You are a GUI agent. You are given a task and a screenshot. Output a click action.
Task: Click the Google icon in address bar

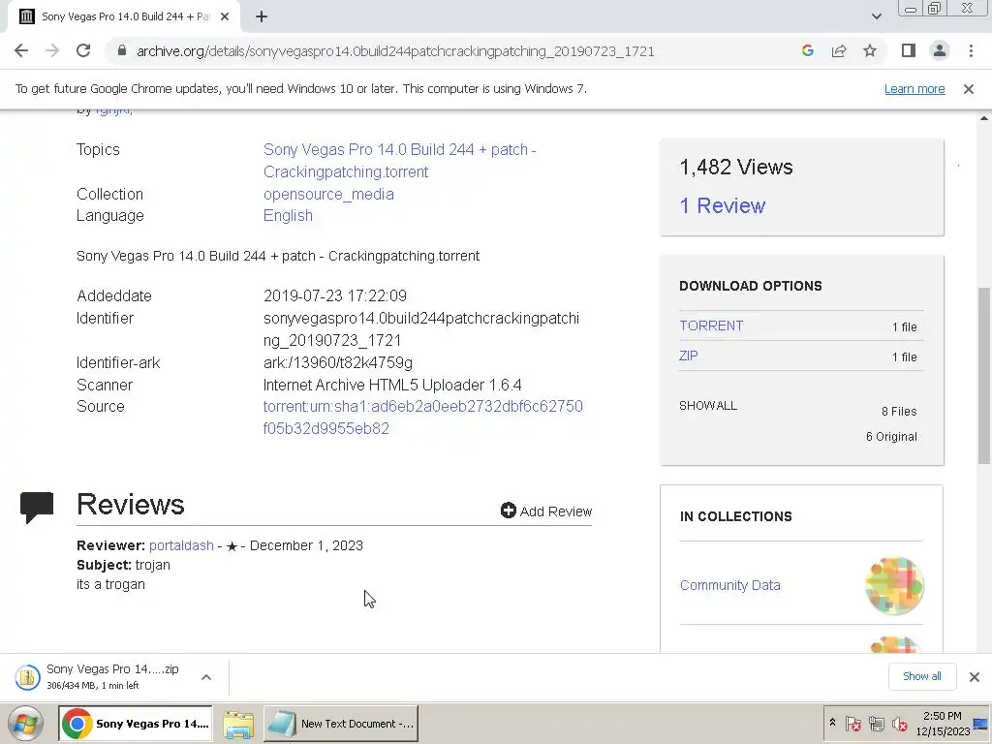coord(807,50)
